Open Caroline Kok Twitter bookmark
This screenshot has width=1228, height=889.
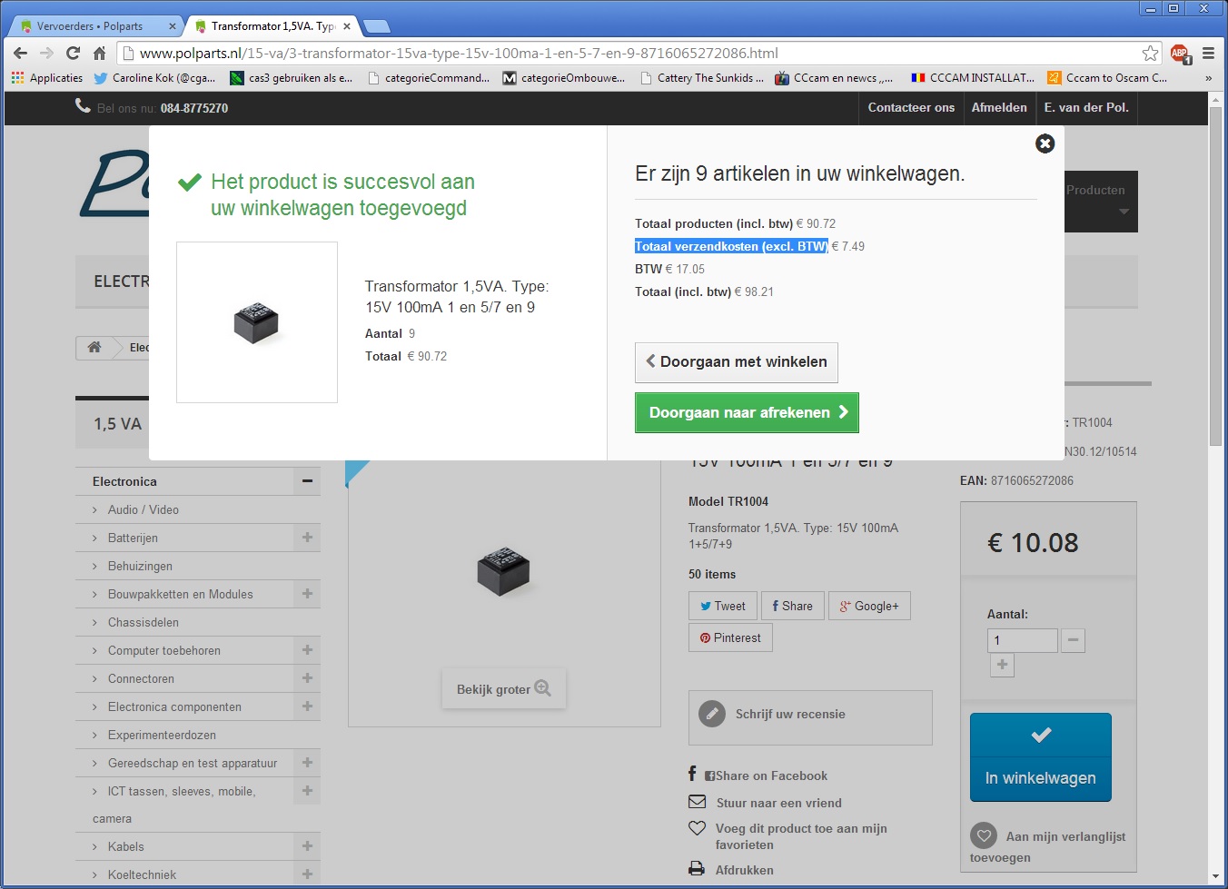point(154,78)
